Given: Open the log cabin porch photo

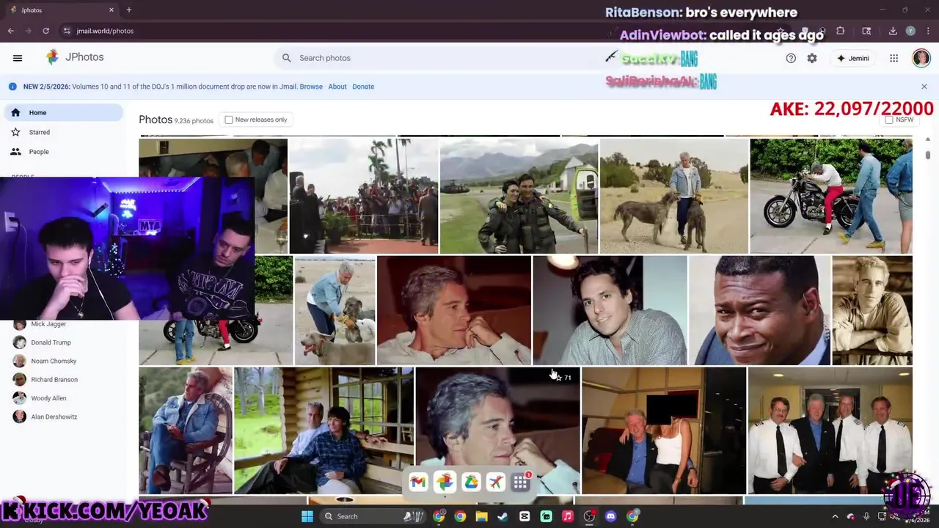Looking at the screenshot, I should [324, 430].
